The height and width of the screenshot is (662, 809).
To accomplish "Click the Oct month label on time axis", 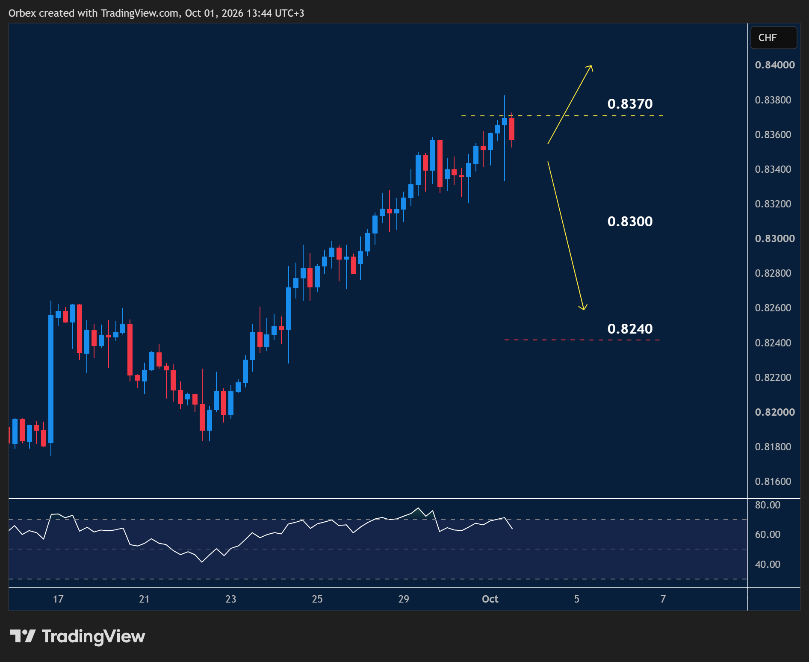I will pyautogui.click(x=490, y=599).
